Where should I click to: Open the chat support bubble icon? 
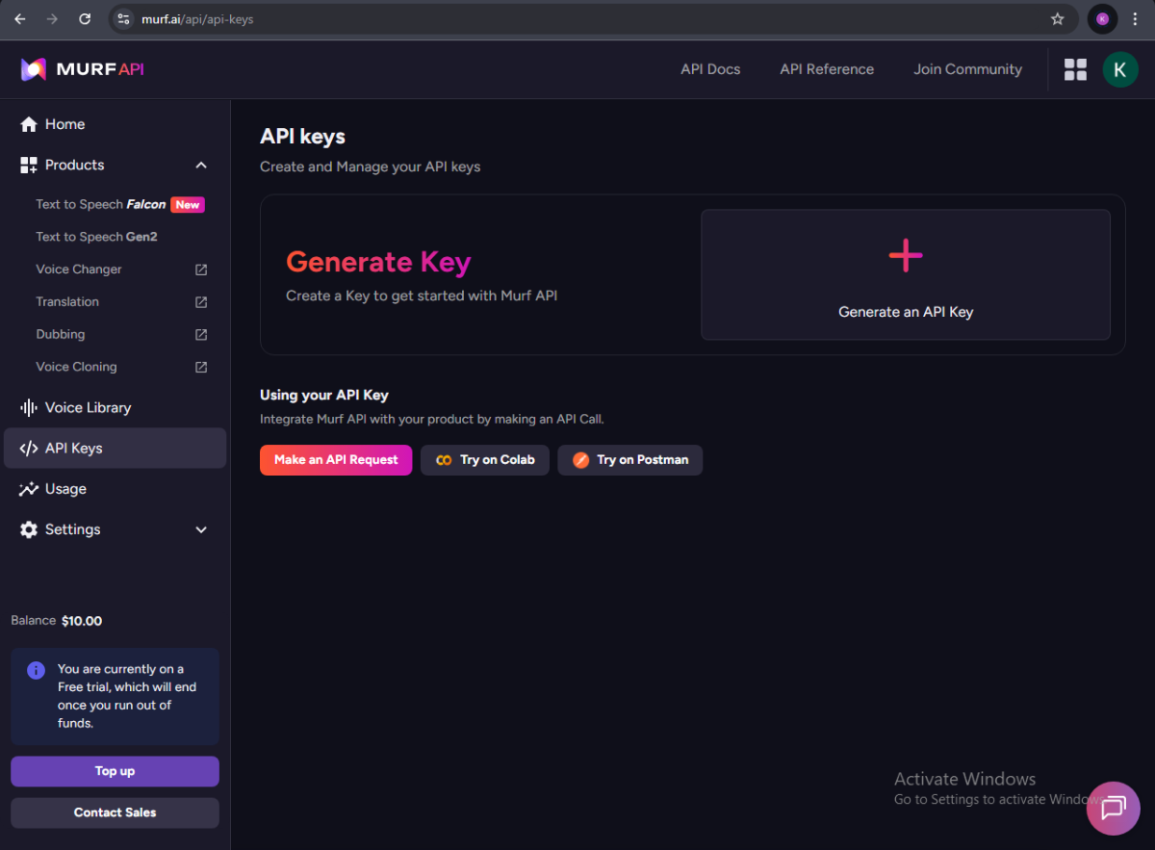click(1113, 808)
